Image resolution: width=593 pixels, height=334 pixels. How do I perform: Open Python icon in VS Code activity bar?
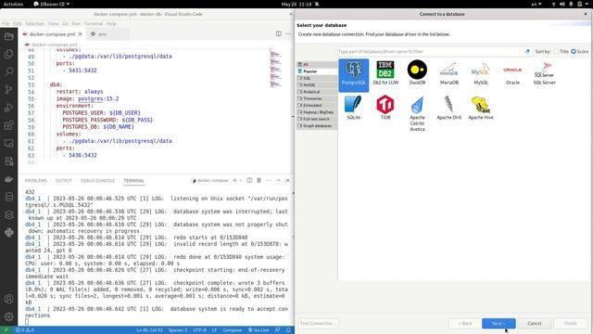pos(8,233)
